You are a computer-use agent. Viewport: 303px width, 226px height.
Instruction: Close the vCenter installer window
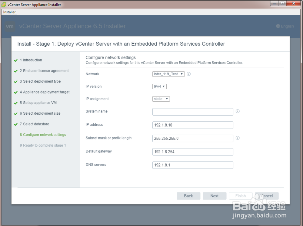(x=294, y=3)
